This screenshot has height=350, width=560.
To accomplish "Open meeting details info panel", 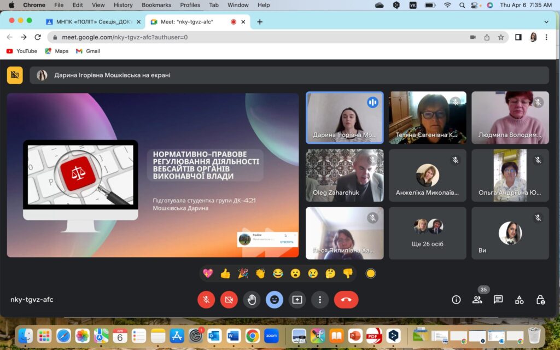I will pyautogui.click(x=456, y=300).
